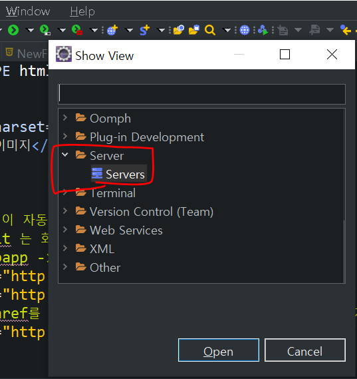
Task: Click the Open Task folder with clipboard icon
Action: coord(194,30)
